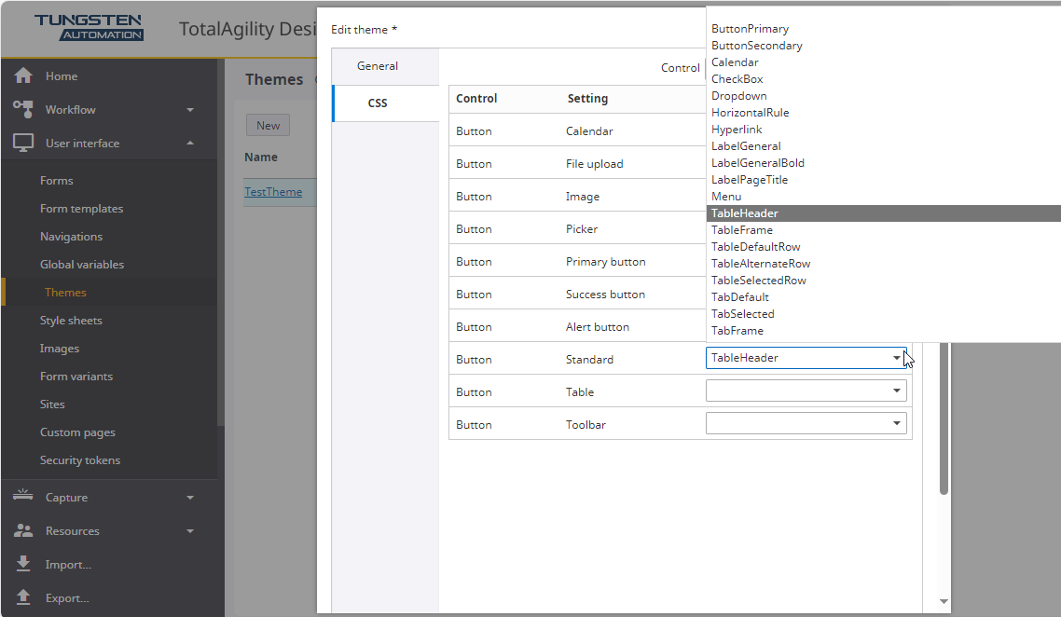
Task: Switch to the CSS tab
Action: (x=385, y=103)
